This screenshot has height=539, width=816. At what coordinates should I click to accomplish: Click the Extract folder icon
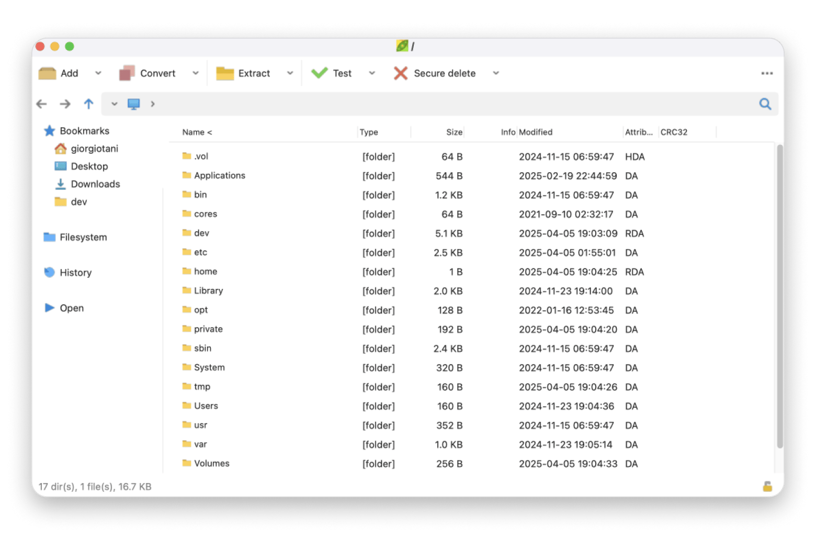click(225, 73)
